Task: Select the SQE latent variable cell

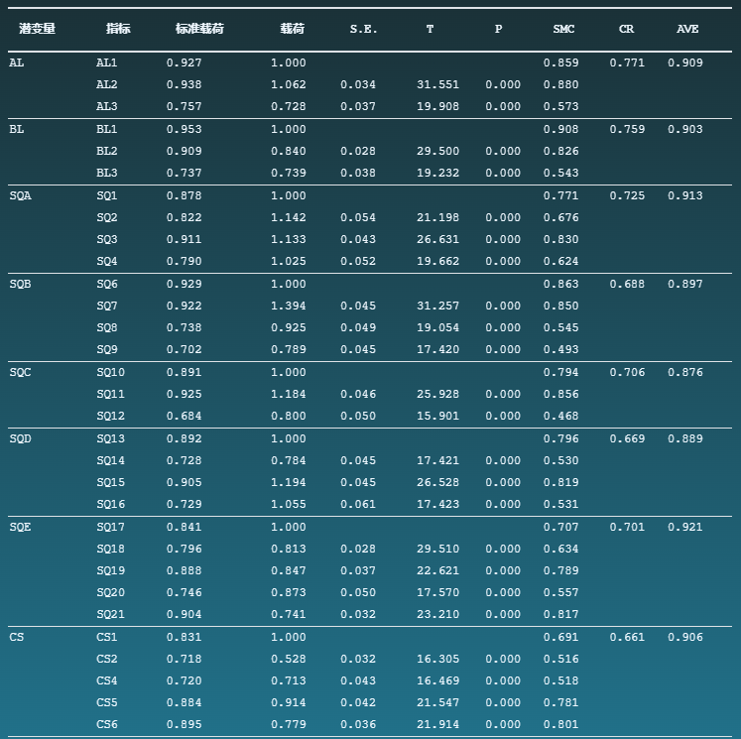Action: click(20, 527)
